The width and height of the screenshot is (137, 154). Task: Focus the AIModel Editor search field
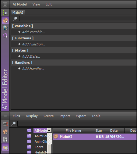(x=78, y=19)
